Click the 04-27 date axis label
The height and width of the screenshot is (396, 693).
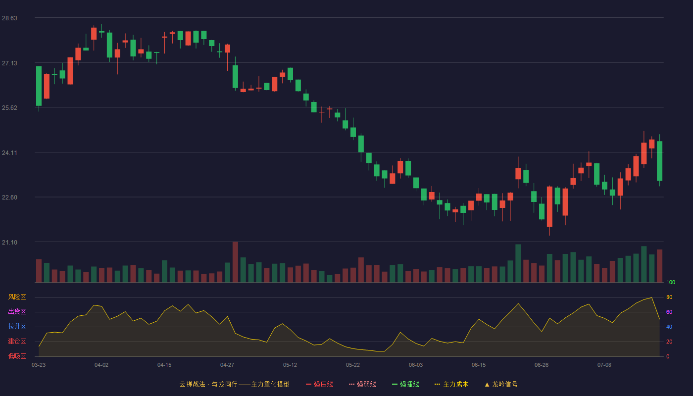coord(227,365)
